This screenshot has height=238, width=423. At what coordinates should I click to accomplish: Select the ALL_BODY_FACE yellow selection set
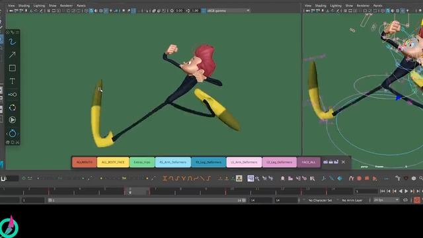pyautogui.click(x=113, y=162)
